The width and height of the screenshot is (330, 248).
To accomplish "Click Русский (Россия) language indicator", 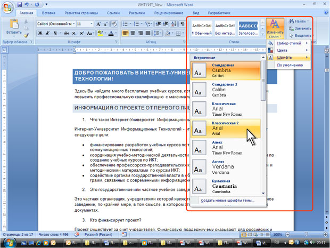I will (x=98, y=234).
